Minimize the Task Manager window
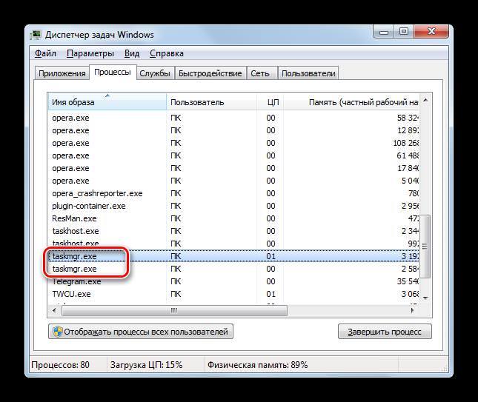 (383, 32)
